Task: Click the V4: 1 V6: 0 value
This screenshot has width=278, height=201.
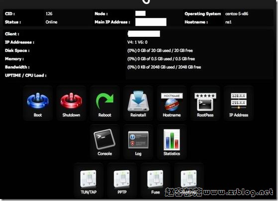Action: coord(137,42)
